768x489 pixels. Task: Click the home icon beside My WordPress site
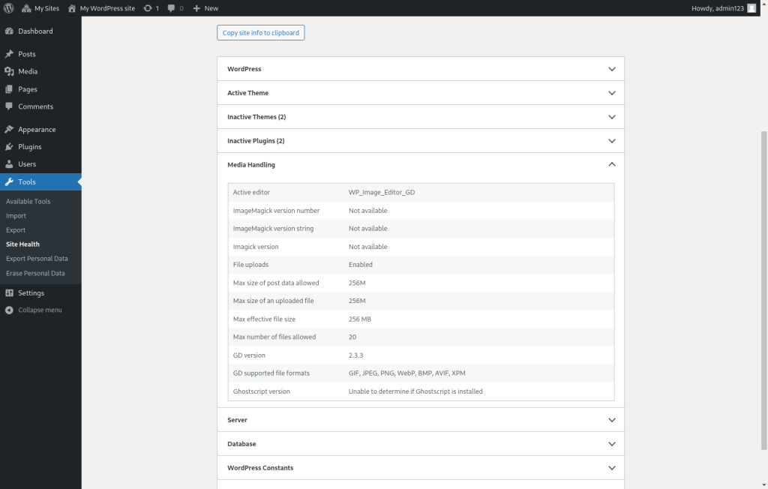coord(72,8)
